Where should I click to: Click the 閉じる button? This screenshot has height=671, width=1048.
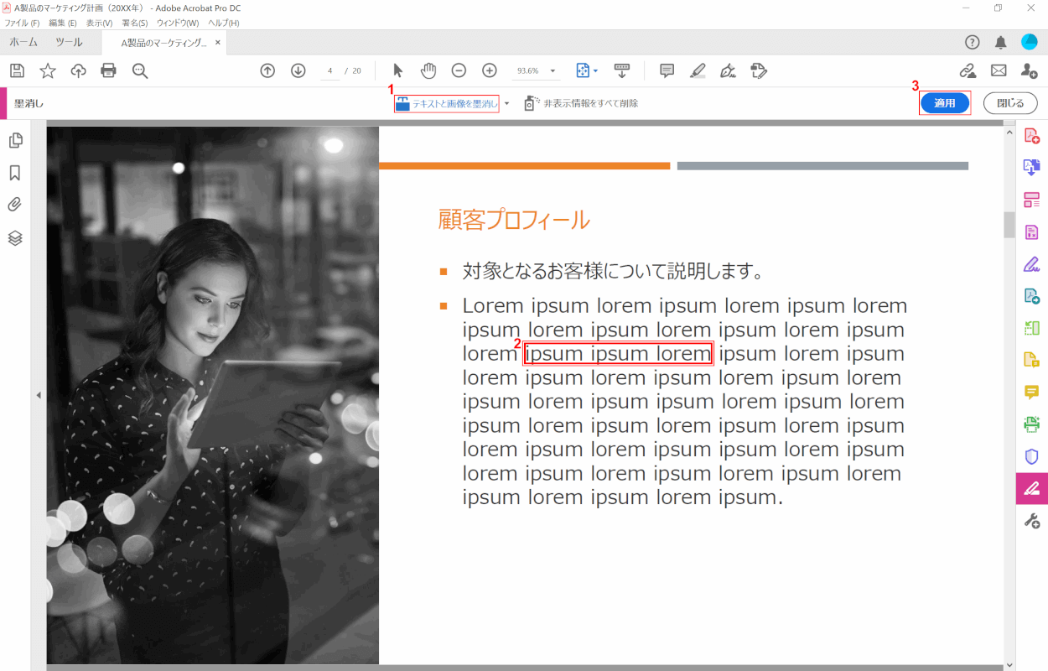[x=1009, y=103]
